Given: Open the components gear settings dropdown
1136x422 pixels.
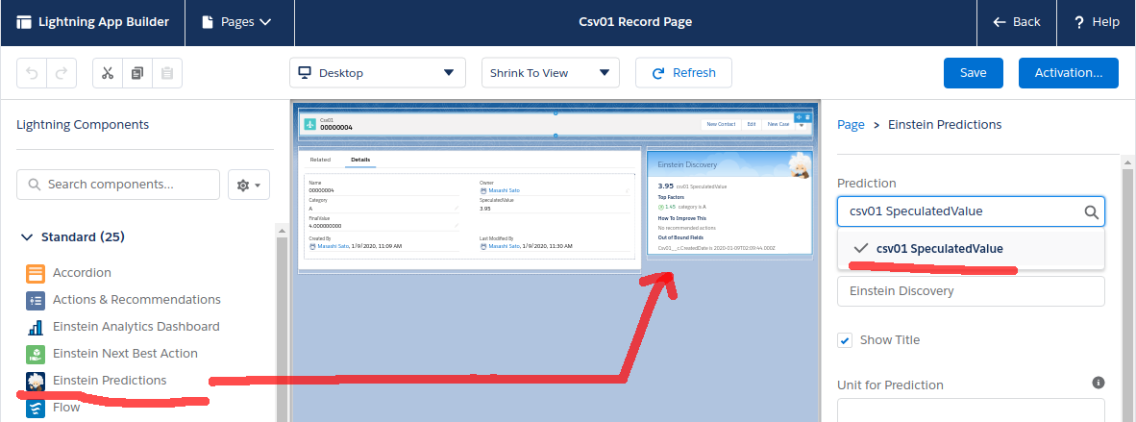Looking at the screenshot, I should click(249, 185).
